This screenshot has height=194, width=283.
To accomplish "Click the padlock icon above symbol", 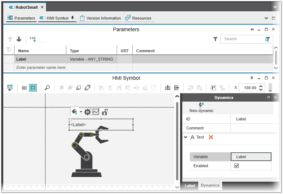I will point(104,112).
